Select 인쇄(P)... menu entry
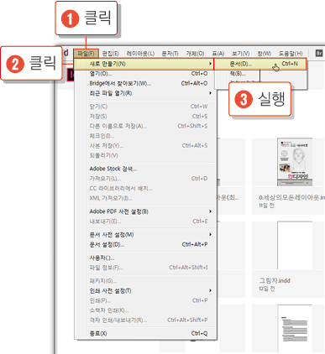The width and height of the screenshot is (325, 354). pos(145,300)
